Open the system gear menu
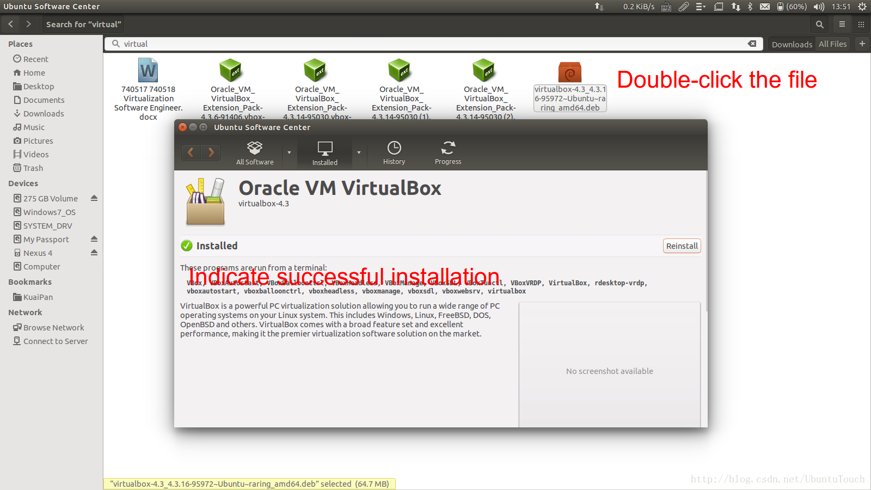The image size is (871, 490). click(x=862, y=7)
